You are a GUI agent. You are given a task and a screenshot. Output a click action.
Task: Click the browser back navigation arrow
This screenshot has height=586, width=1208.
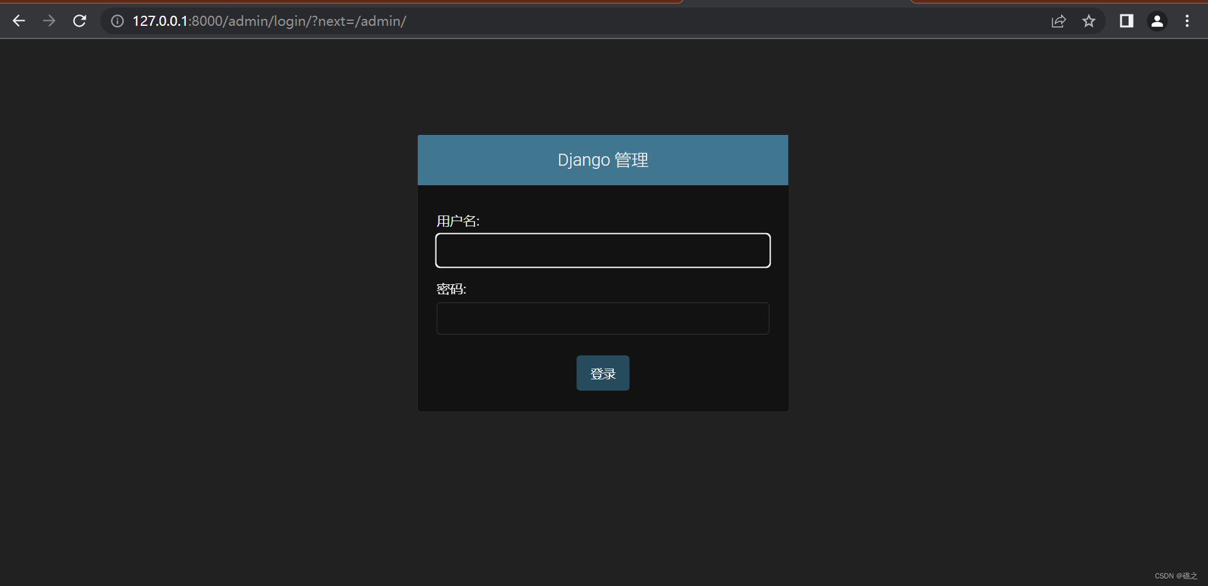coord(19,21)
